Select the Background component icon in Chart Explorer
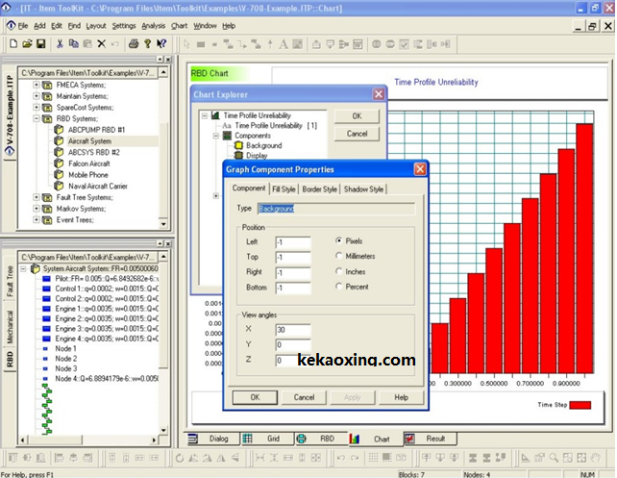 237,145
